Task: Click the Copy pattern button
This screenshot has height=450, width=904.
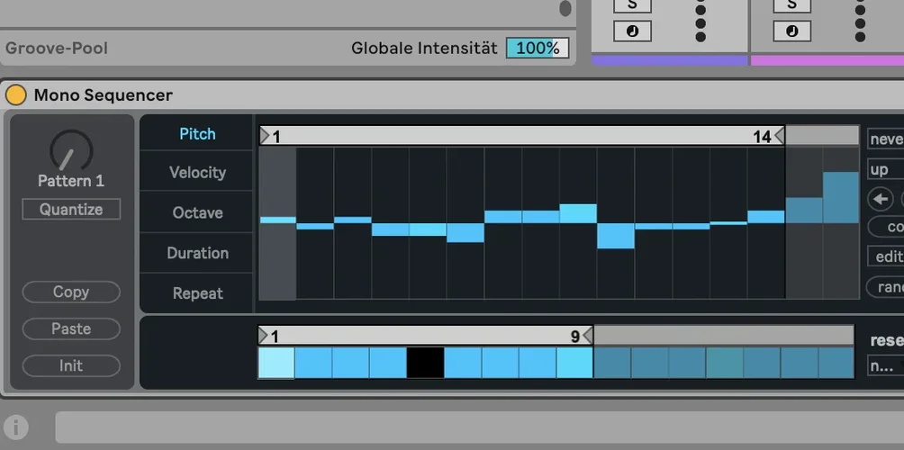Action: point(71,292)
